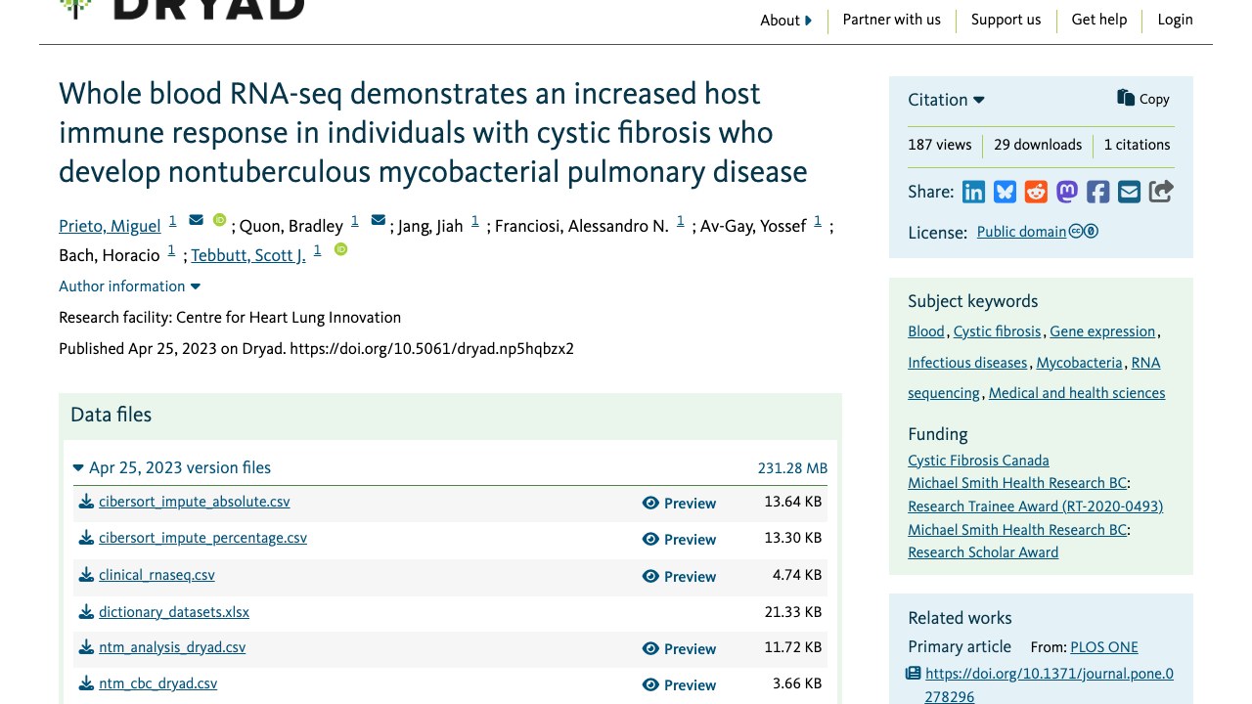Open ORCID icon beside Tebbutt, Scott J.
This screenshot has width=1252, height=704.
[340, 249]
